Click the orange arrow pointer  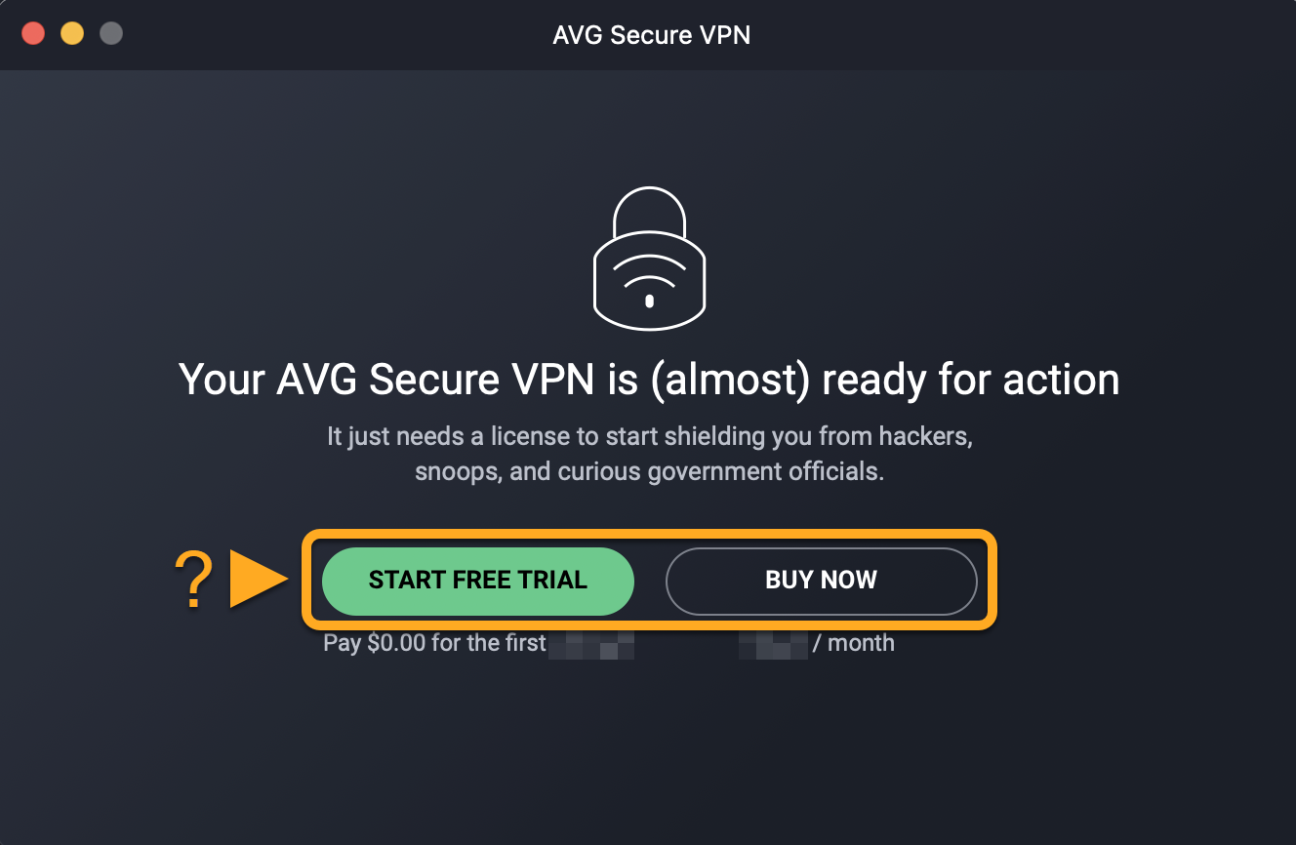[x=258, y=580]
